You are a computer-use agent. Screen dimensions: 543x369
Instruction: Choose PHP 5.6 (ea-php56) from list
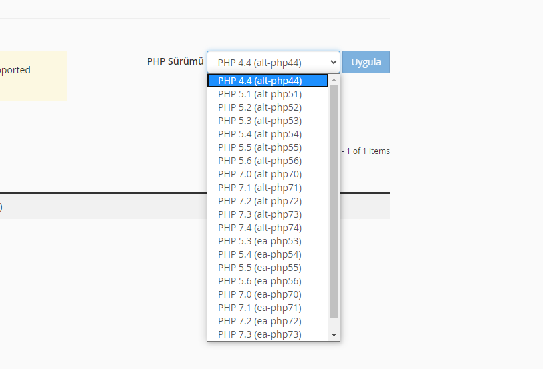pyautogui.click(x=267, y=281)
